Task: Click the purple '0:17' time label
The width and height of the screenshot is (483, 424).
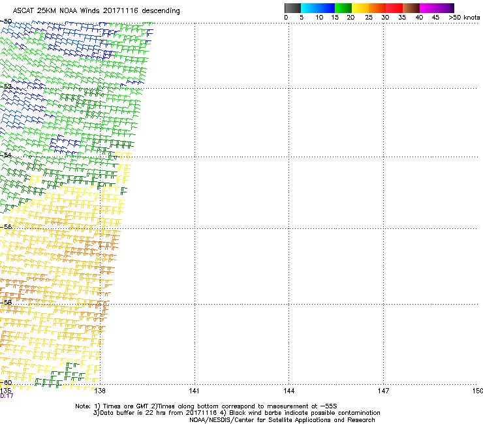Action: [7, 396]
